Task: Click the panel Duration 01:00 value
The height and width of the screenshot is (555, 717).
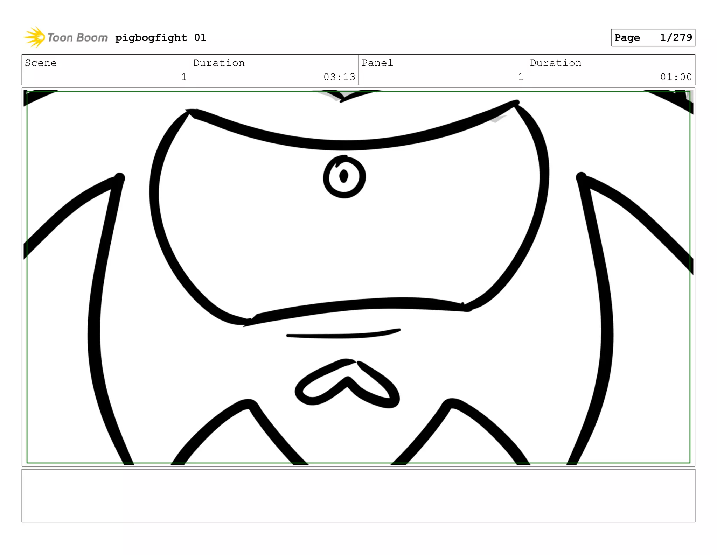Action: pyautogui.click(x=676, y=77)
